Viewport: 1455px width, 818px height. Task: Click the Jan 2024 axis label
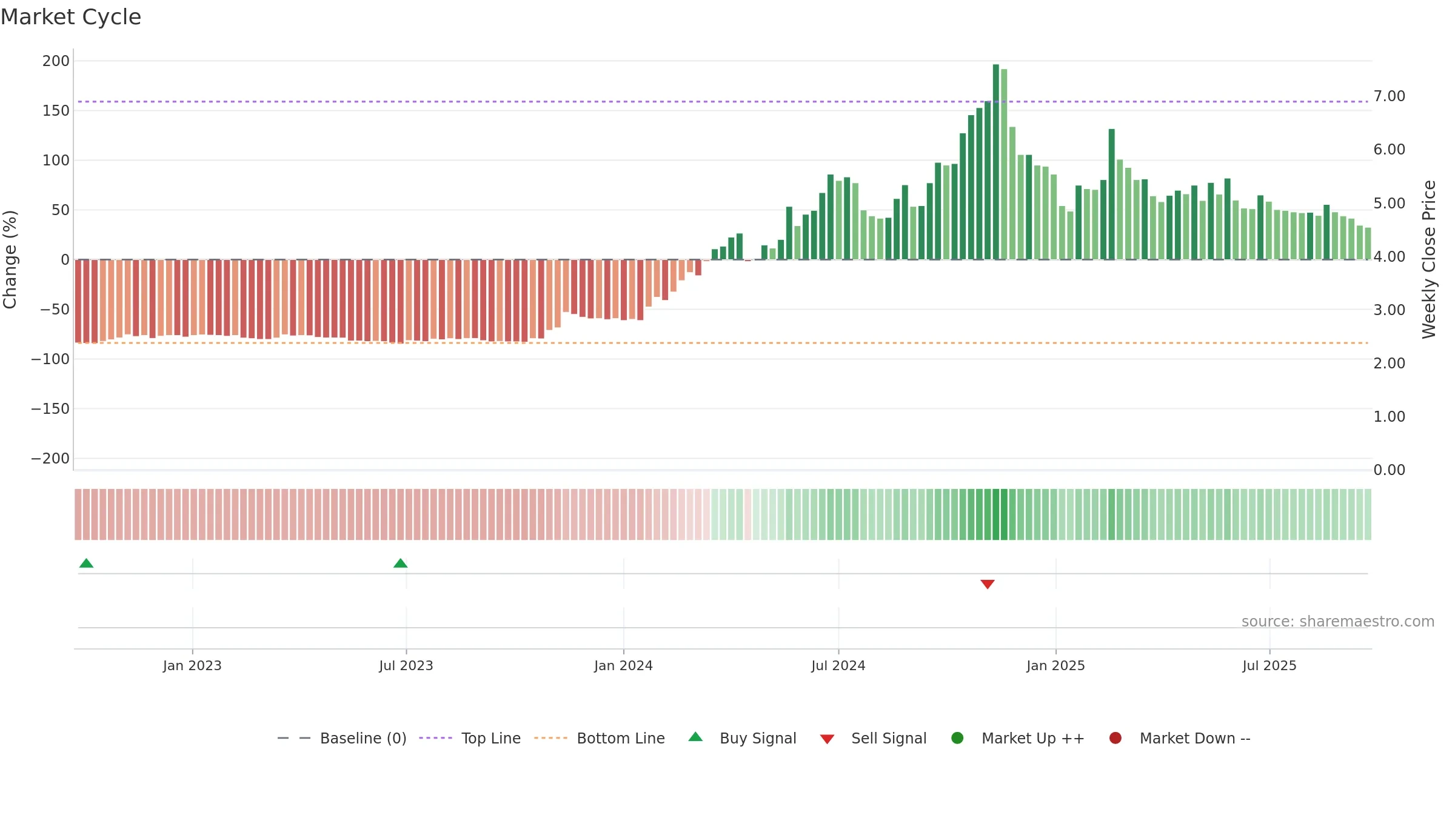pyautogui.click(x=623, y=666)
